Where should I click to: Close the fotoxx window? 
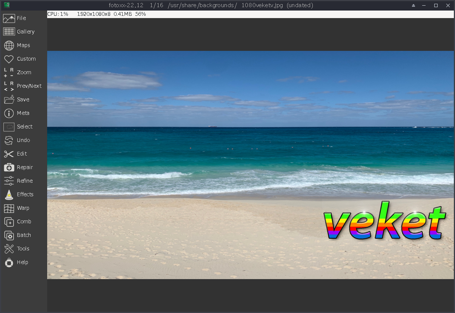(448, 5)
